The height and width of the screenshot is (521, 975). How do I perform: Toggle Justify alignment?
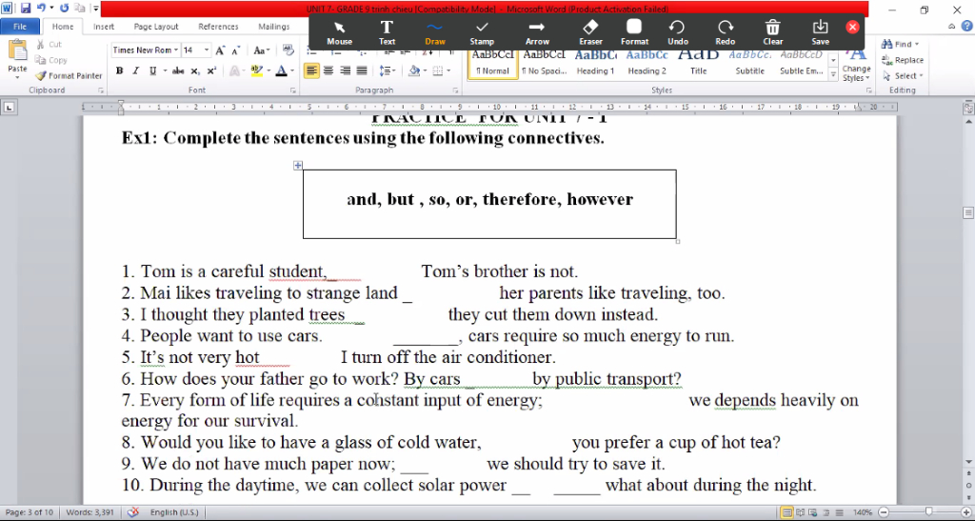[361, 70]
